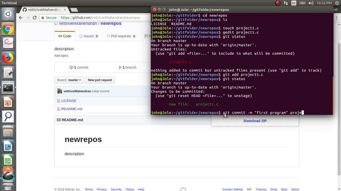This screenshot has width=341, height=191.
Task: Expand the Branch: master dropdown
Action: (69, 80)
